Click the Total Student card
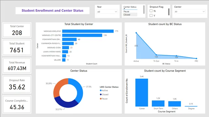 (x=17, y=47)
